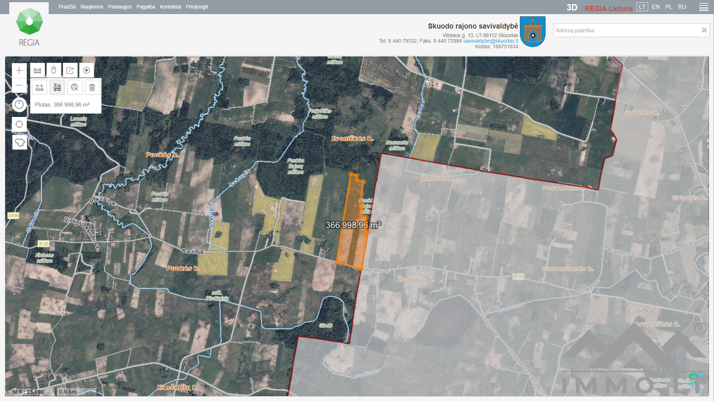Click the Grūstės k. label at upper right
Viewport: 714px width, 401px height.
642,113
